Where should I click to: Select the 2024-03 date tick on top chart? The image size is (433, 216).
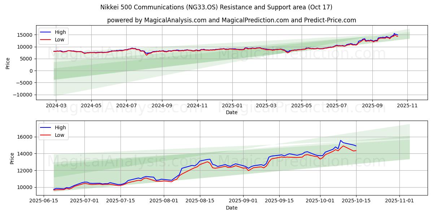coord(56,106)
